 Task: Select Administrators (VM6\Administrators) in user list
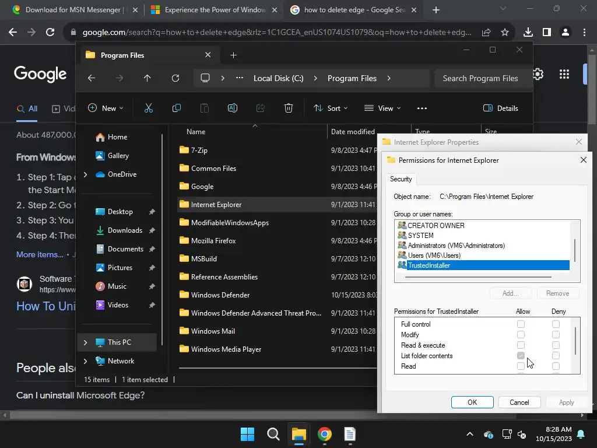(456, 246)
